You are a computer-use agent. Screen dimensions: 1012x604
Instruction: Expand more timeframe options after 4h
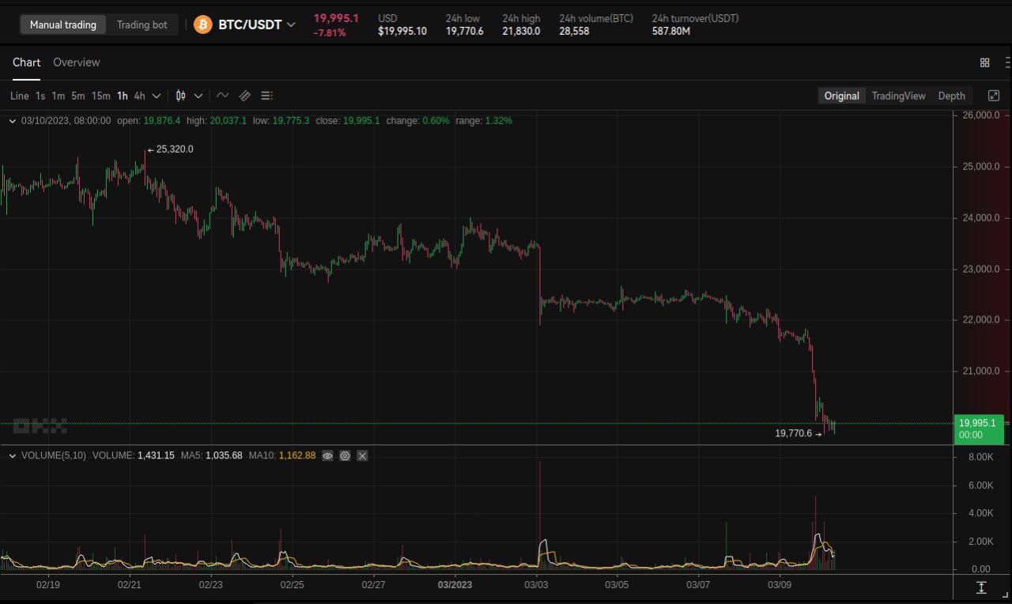point(157,96)
